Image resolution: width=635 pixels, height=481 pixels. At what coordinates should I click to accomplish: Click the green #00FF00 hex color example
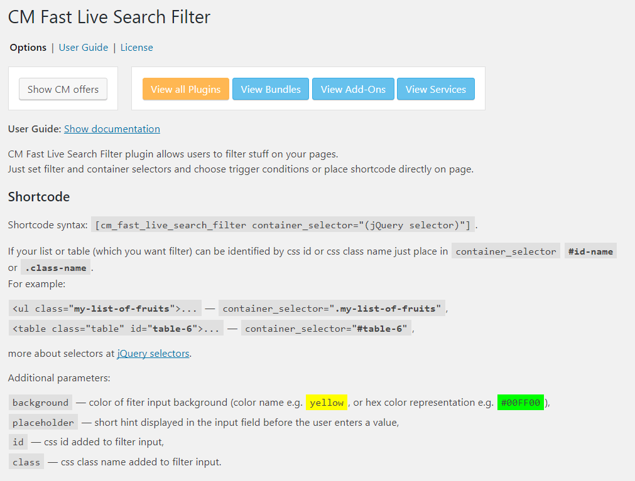click(x=520, y=403)
